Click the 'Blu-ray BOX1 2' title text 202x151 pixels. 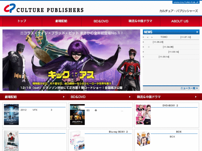[x=118, y=132]
